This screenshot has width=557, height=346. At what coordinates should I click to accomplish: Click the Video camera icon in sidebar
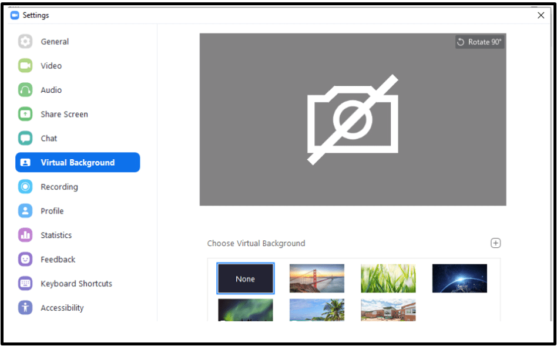(x=25, y=66)
